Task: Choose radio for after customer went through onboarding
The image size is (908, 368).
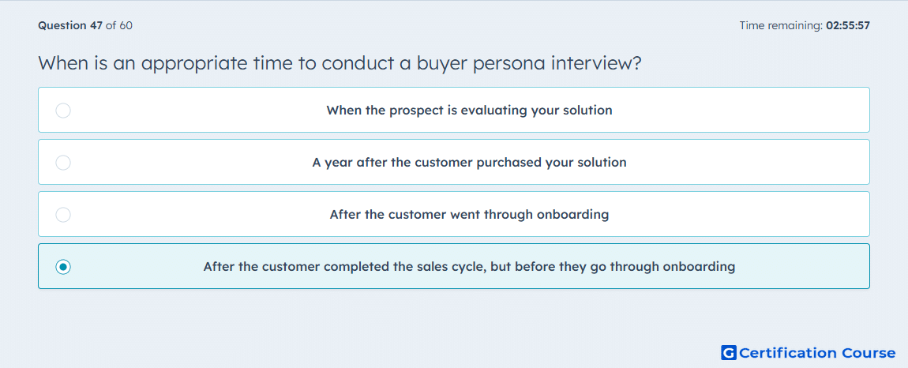Action: coord(63,215)
